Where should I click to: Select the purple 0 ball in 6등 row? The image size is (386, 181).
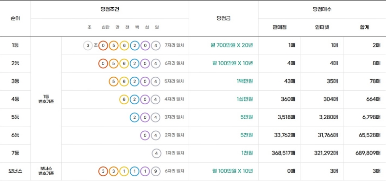point(145,135)
